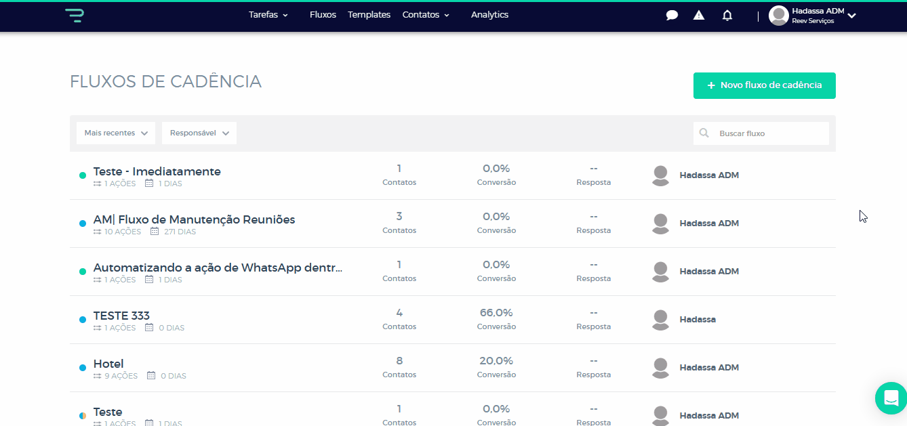Screen dimensions: 907x426
Task: Click the status dot for Automatizando a ação
Action: (x=83, y=272)
